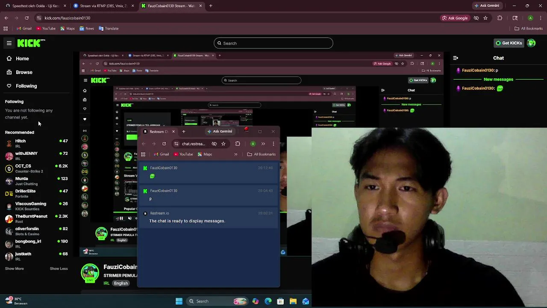Click the KICK logo
This screenshot has height=308, width=547.
click(x=31, y=43)
